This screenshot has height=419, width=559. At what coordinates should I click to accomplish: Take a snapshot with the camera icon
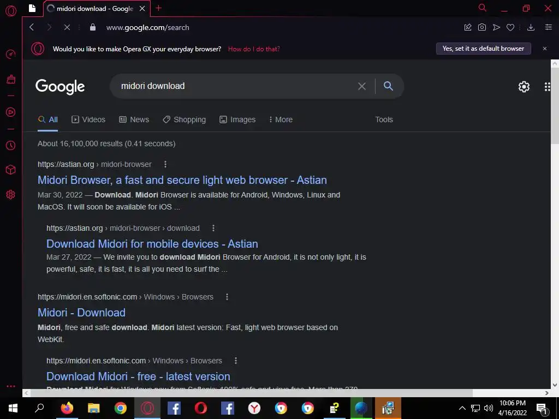coord(482,27)
